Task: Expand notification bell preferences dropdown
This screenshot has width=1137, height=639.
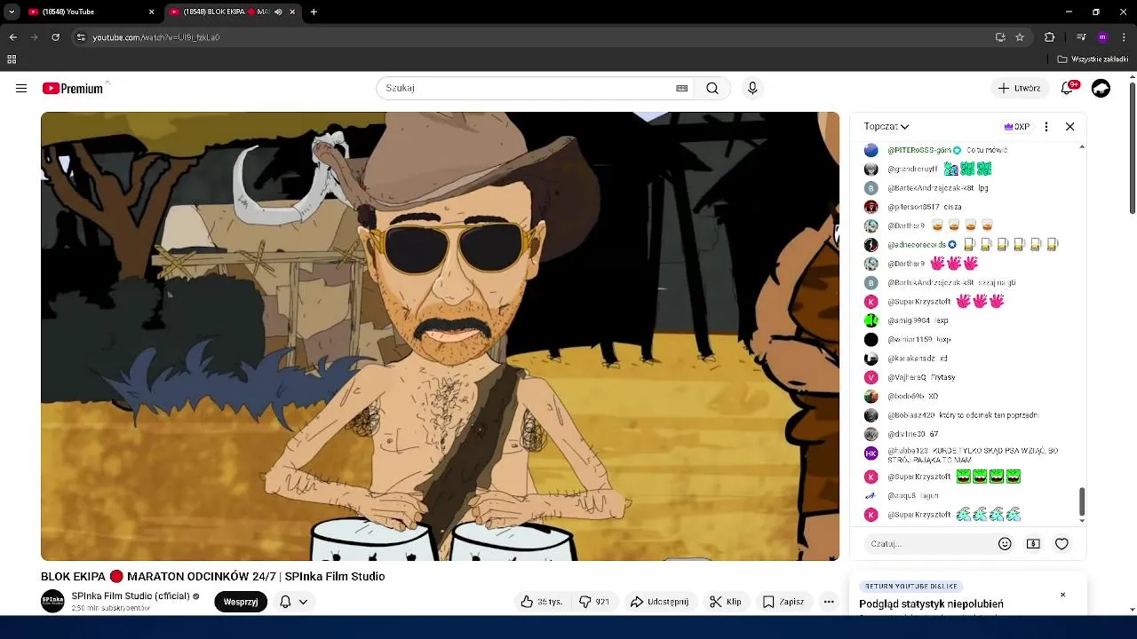Action: point(303,601)
